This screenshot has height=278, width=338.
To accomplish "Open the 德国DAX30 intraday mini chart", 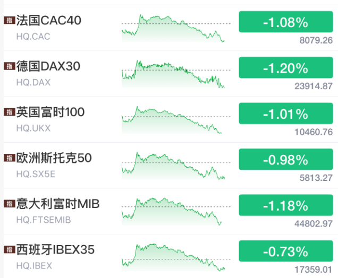I will point(175,73).
